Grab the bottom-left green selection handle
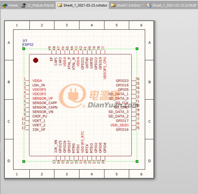This screenshot has height=194, width=198. point(24,161)
